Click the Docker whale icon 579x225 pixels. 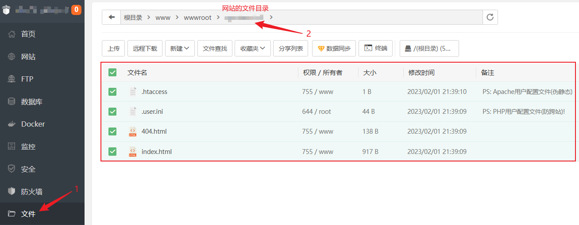(x=12, y=124)
